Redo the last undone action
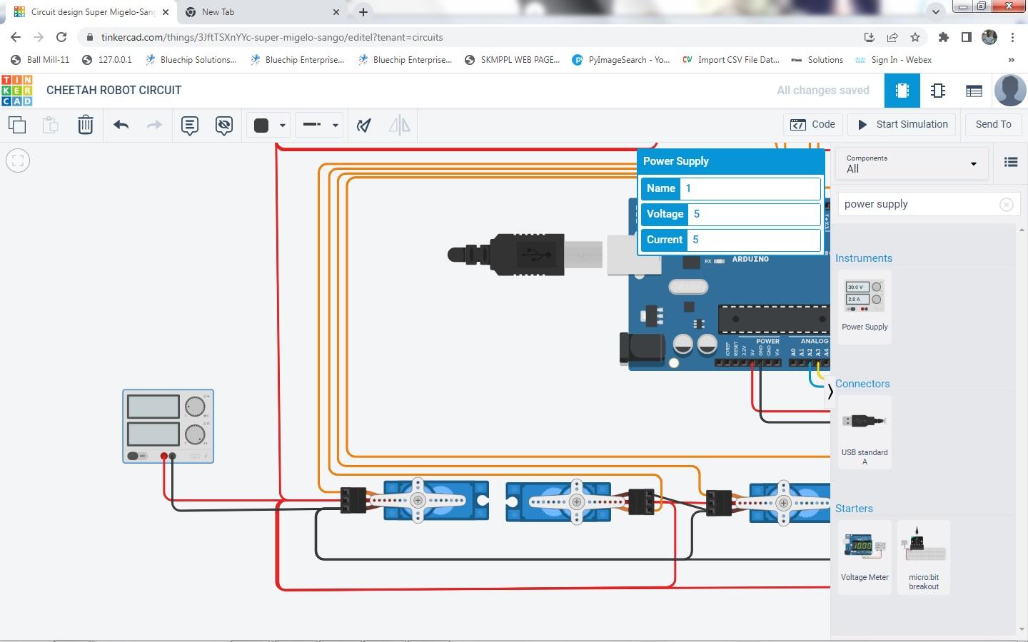1028x642 pixels. pos(154,125)
